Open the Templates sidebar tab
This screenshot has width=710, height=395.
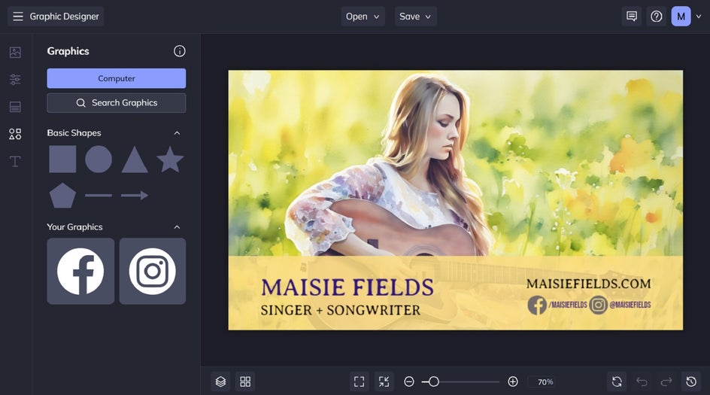point(15,107)
